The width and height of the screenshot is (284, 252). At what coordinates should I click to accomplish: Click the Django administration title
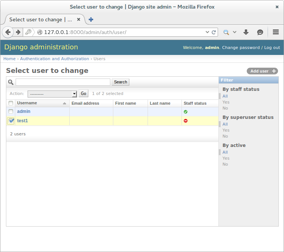click(41, 47)
